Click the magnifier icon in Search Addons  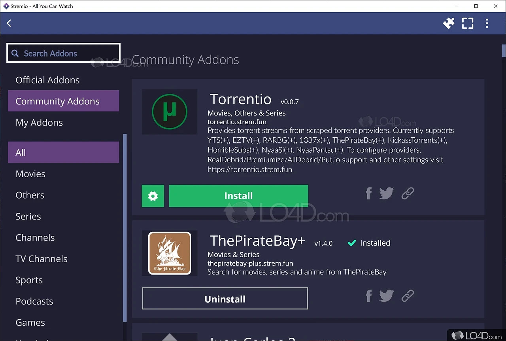click(x=15, y=53)
